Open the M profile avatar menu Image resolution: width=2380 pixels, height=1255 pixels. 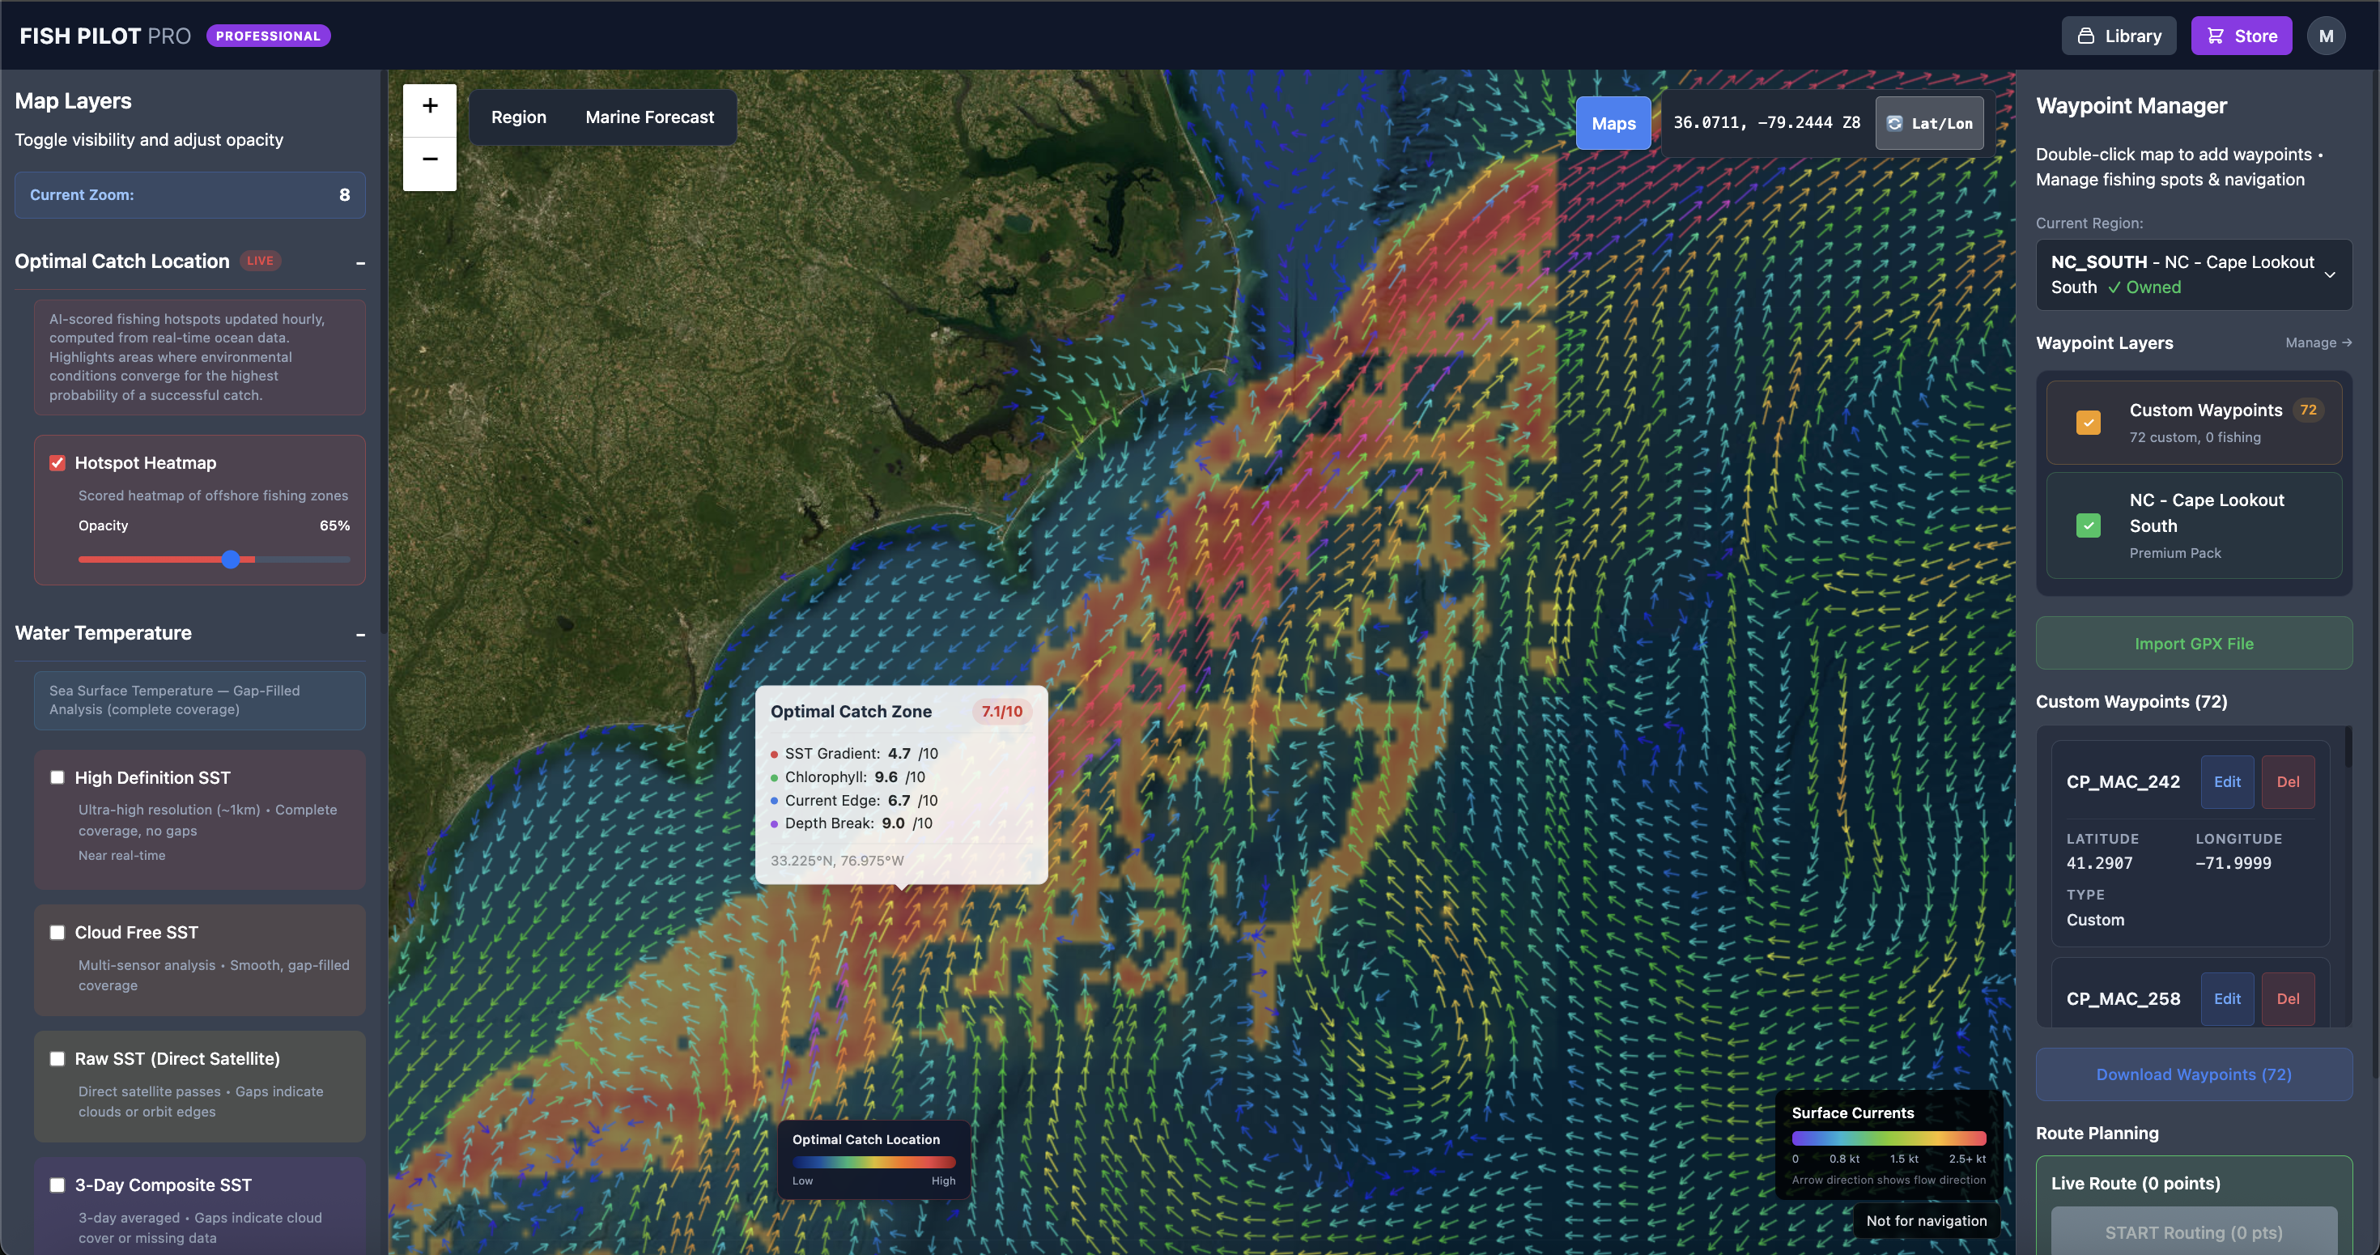2327,35
